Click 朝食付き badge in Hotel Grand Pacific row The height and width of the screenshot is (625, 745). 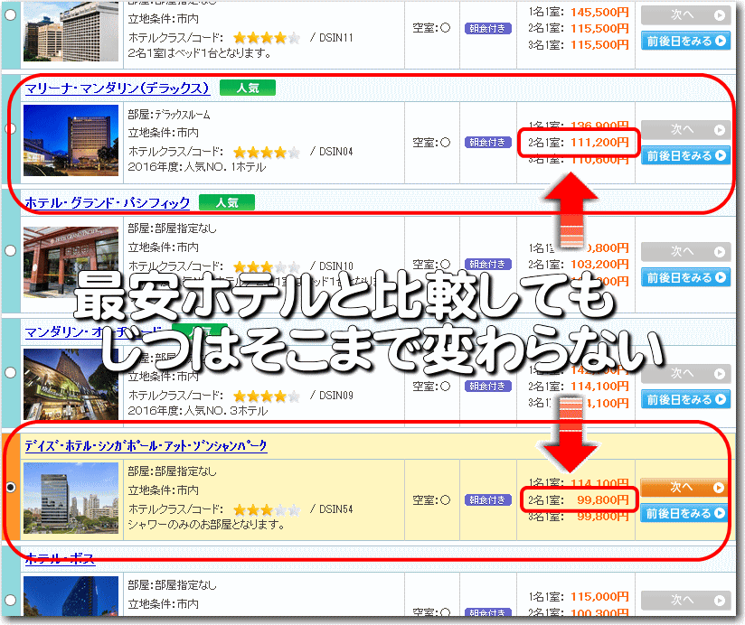487,265
